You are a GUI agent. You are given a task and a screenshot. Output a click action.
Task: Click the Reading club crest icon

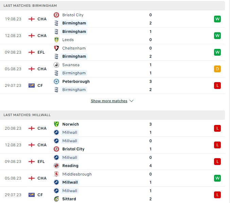[x=56, y=166]
